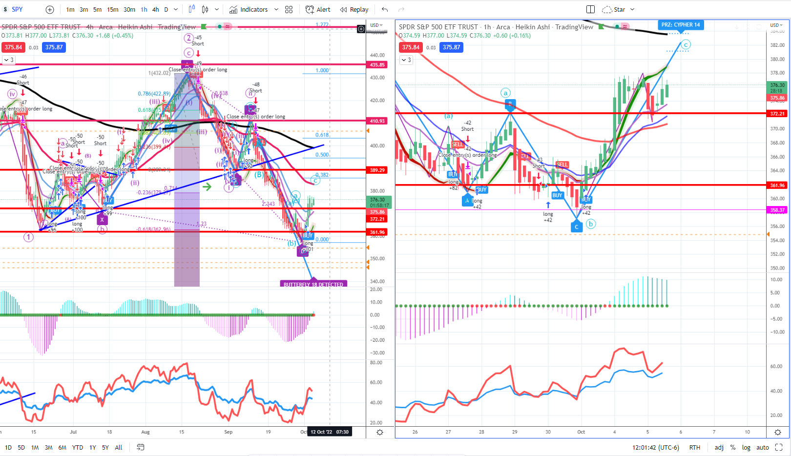
Task: Toggle auto scale
Action: point(763,447)
